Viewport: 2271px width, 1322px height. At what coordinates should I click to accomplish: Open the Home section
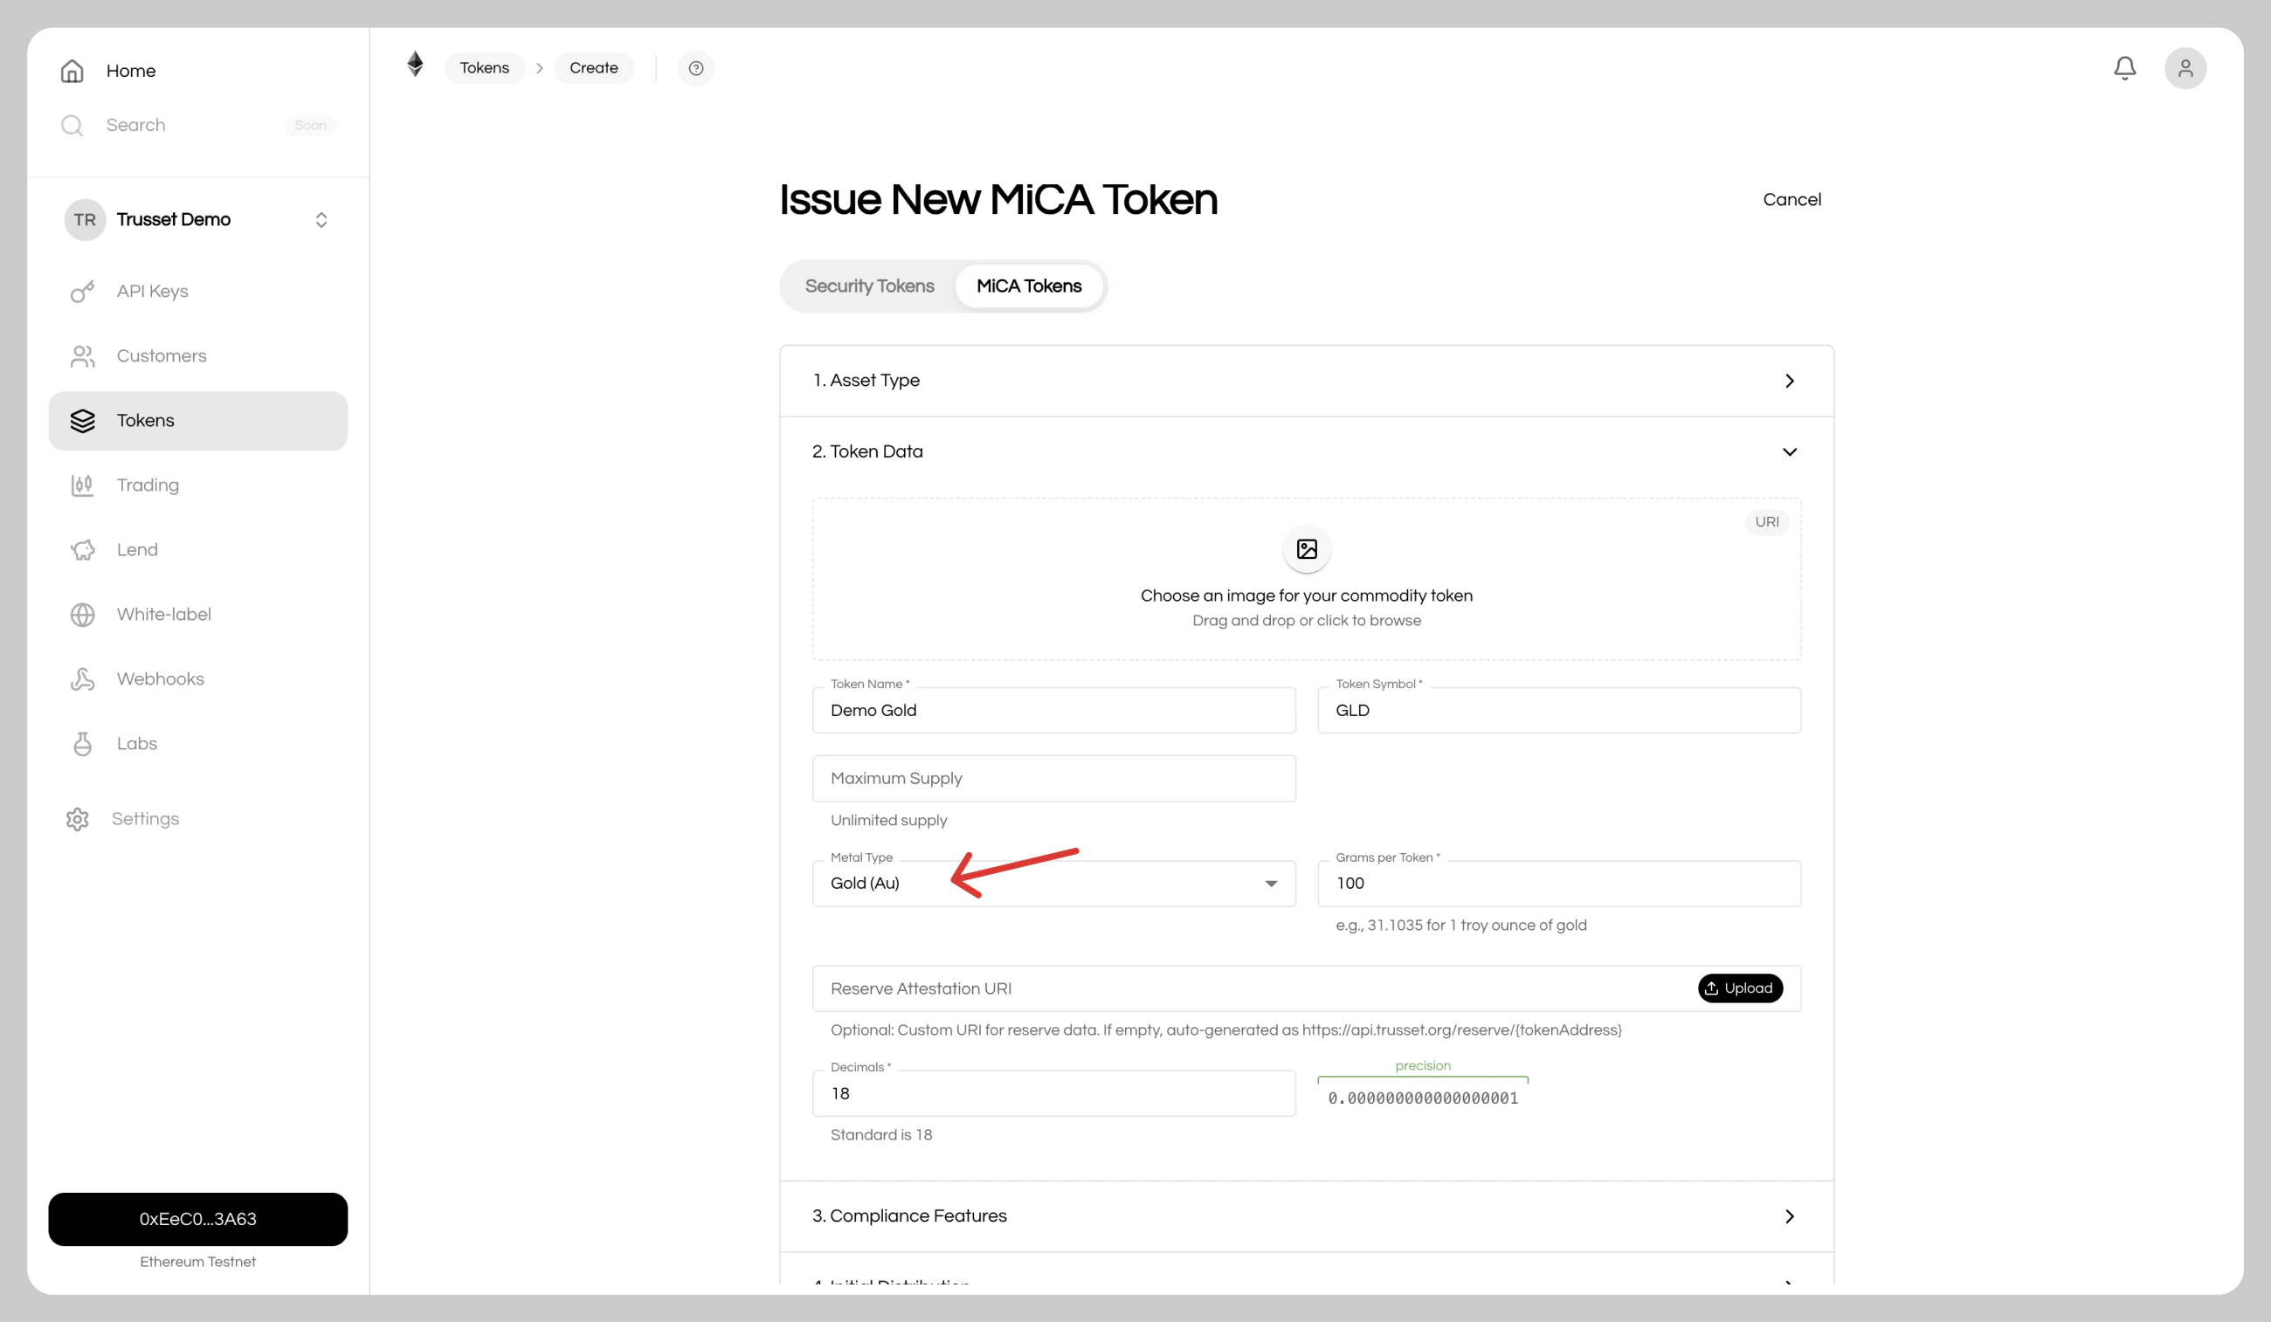[130, 70]
